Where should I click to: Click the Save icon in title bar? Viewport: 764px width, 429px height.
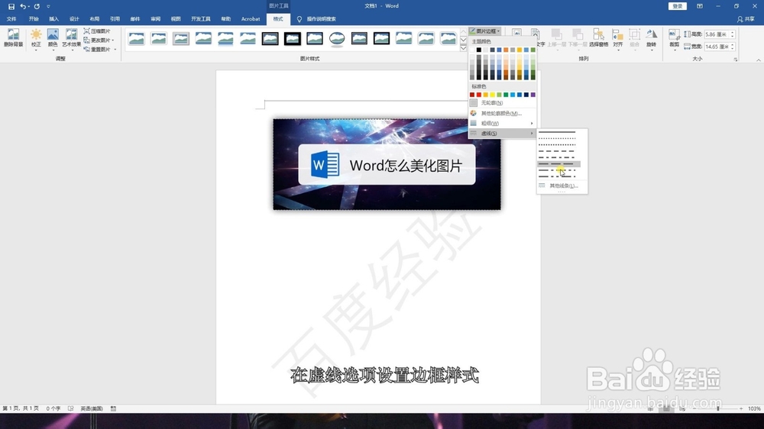[11, 6]
